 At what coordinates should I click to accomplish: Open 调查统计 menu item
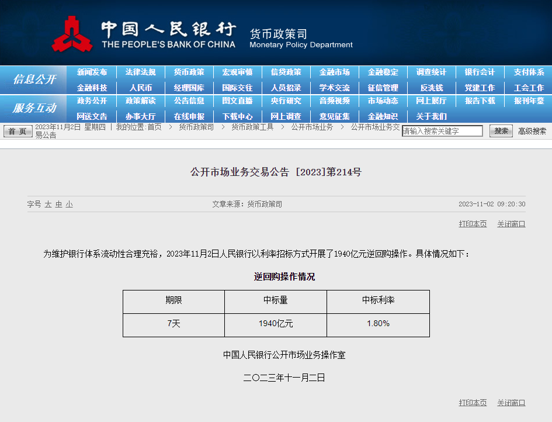(x=432, y=72)
